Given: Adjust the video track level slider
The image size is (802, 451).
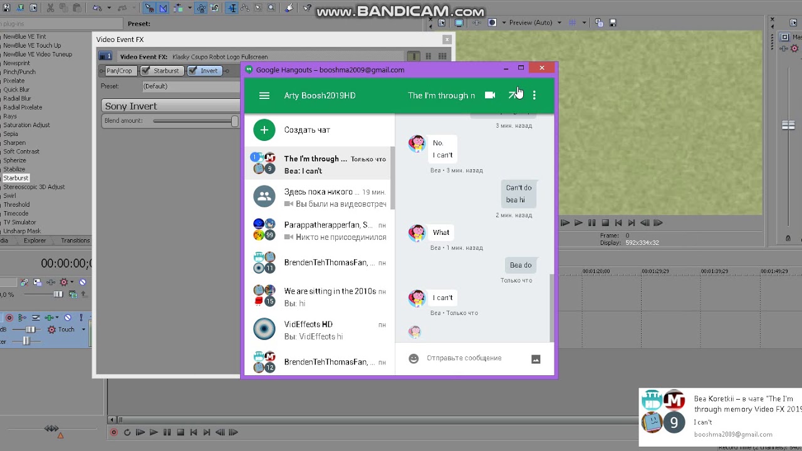Looking at the screenshot, I should click(x=58, y=294).
